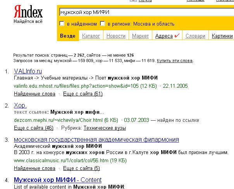The width and height of the screenshot is (234, 189).
Task: Click the result date 22.11.2005
Action: pyautogui.click(x=175, y=86)
